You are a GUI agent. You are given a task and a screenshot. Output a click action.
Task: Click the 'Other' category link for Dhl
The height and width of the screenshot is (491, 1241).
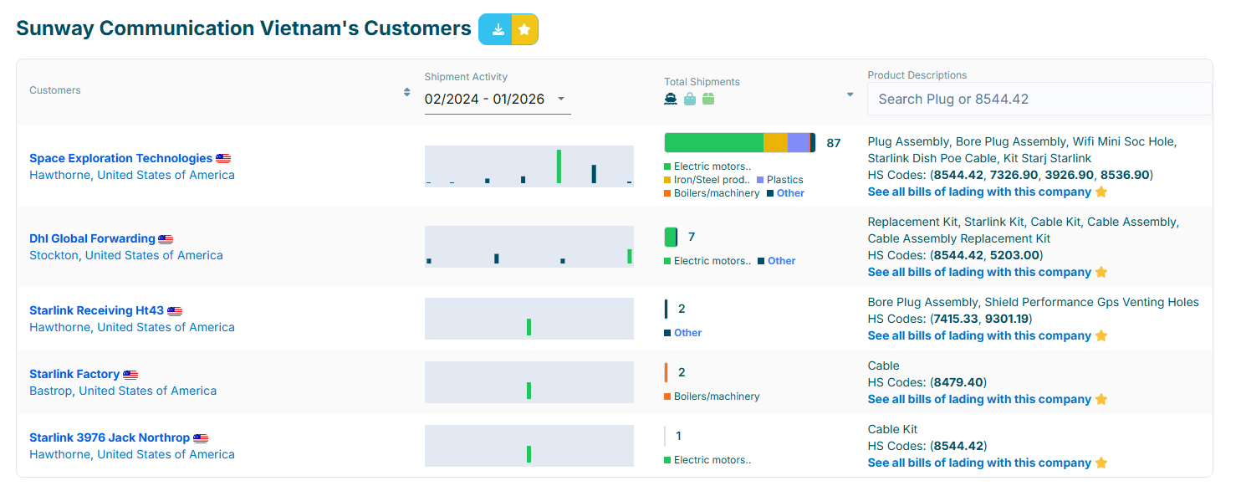[x=781, y=261]
